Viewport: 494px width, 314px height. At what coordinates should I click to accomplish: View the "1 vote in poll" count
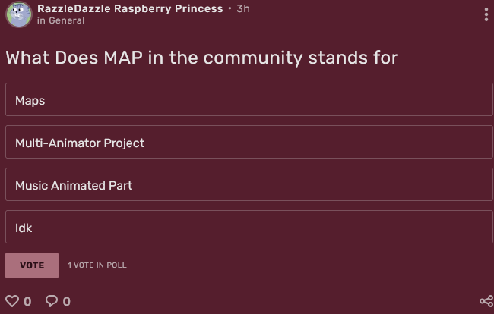coord(97,265)
